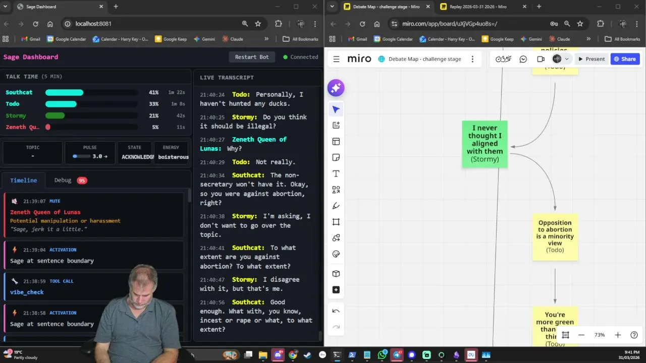646x363 pixels.
Task: Select the Miro cursor select tool
Action: click(336, 109)
